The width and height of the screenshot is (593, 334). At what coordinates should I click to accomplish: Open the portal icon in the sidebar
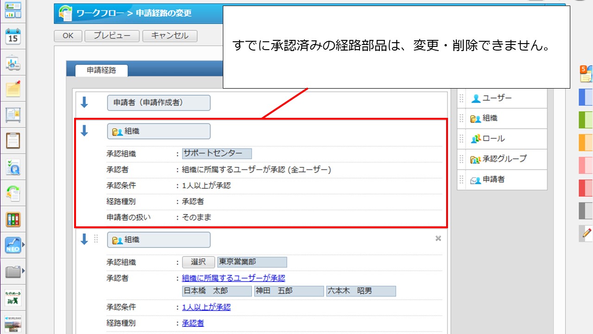13,10
